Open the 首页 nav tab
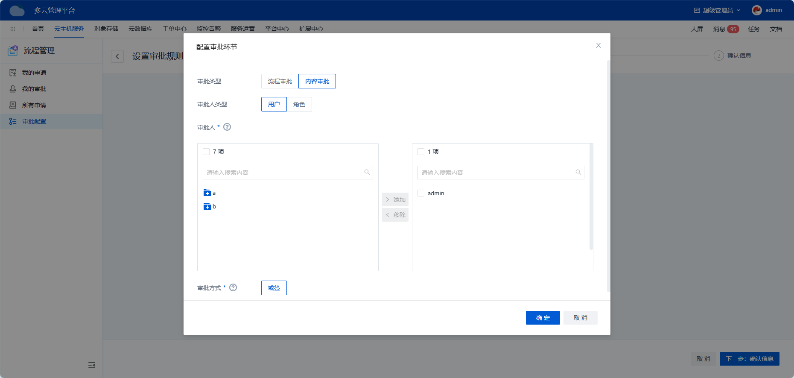This screenshot has height=378, width=794. pyautogui.click(x=38, y=29)
